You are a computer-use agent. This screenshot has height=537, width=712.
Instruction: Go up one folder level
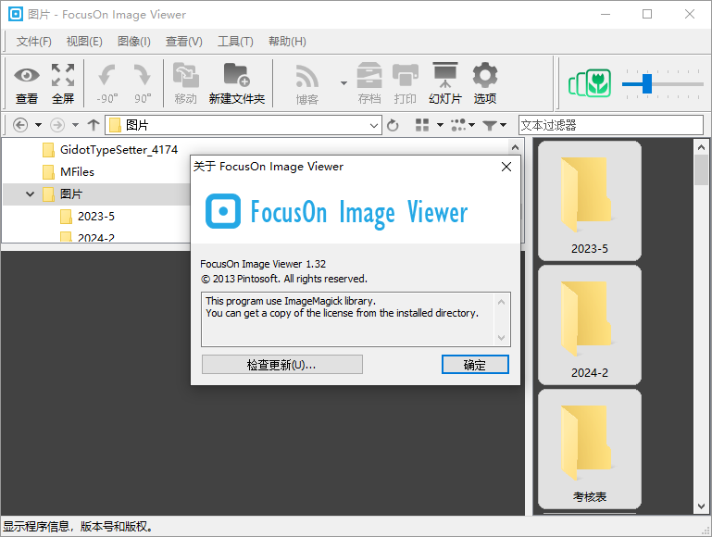point(94,125)
